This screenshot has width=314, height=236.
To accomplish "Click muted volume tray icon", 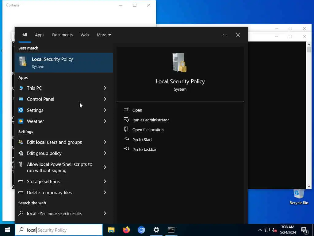I will [274, 230].
